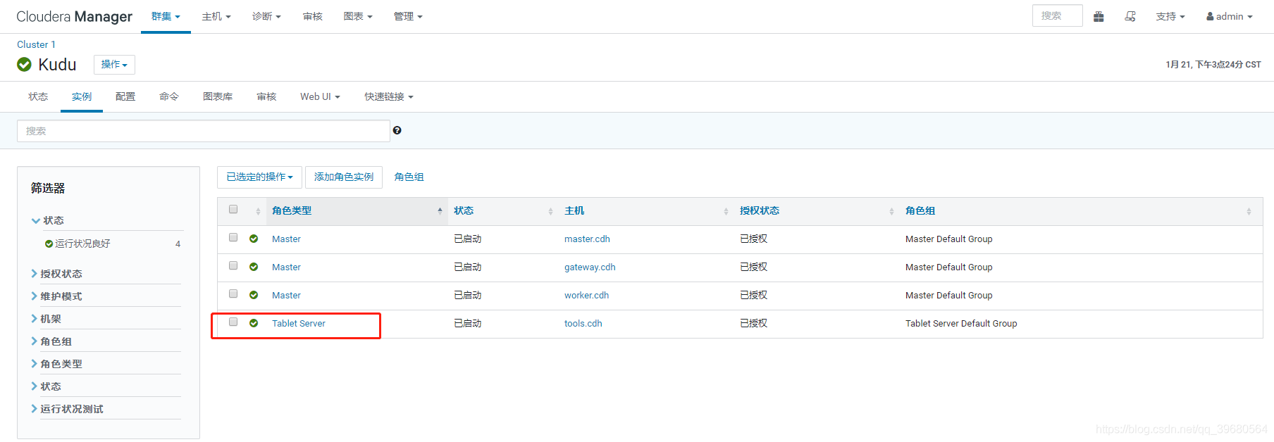Viewport: 1274px width, 442px height.
Task: Click sort arrows on 授权状态 column
Action: [x=891, y=211]
